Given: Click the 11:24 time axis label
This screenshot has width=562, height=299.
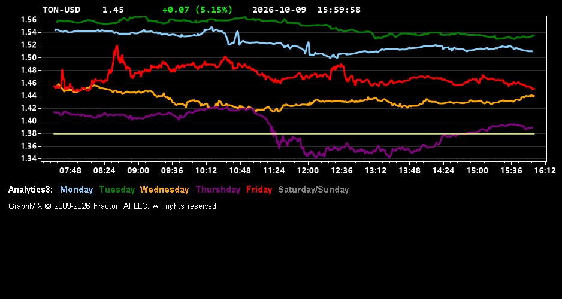Looking at the screenshot, I should click(x=274, y=171).
